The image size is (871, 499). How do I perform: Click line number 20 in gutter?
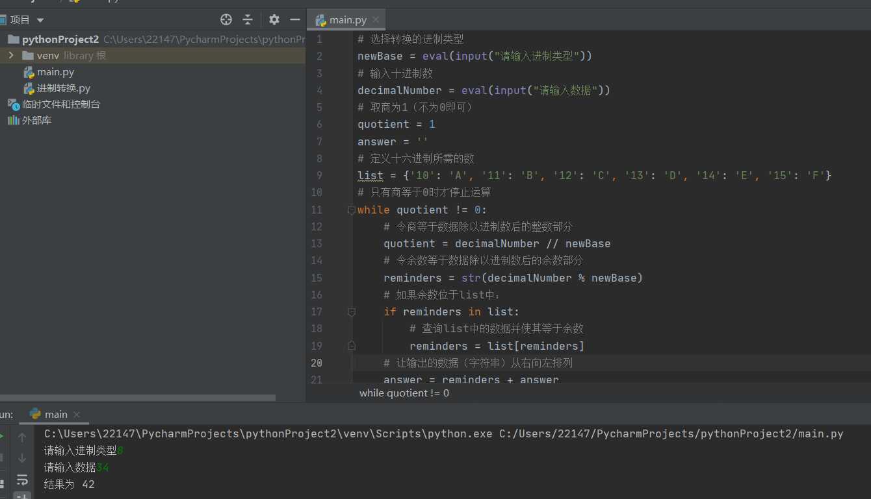click(x=316, y=363)
